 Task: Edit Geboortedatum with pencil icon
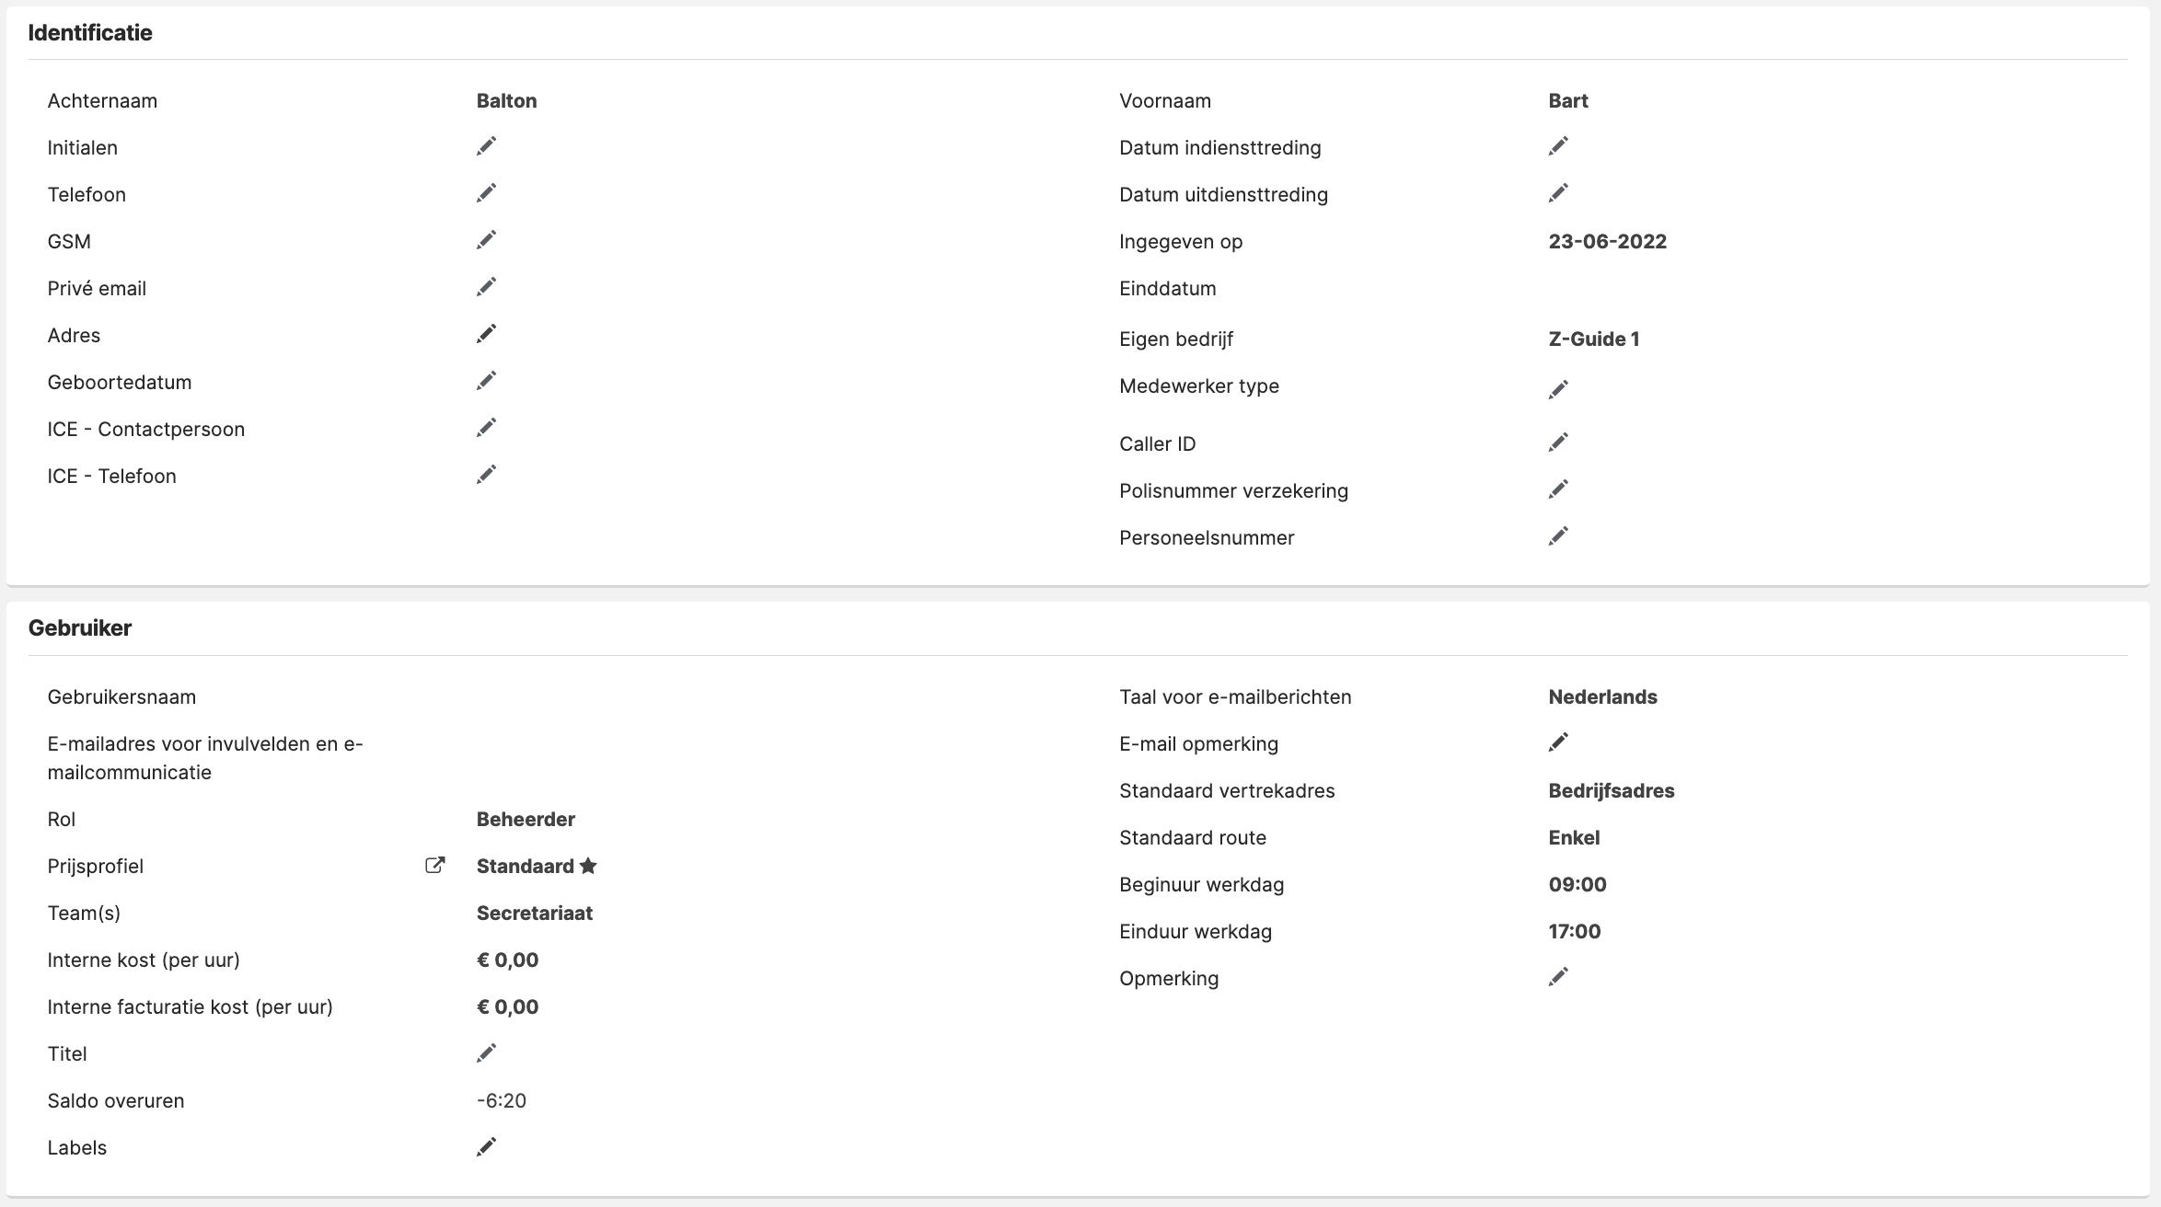pos(486,381)
